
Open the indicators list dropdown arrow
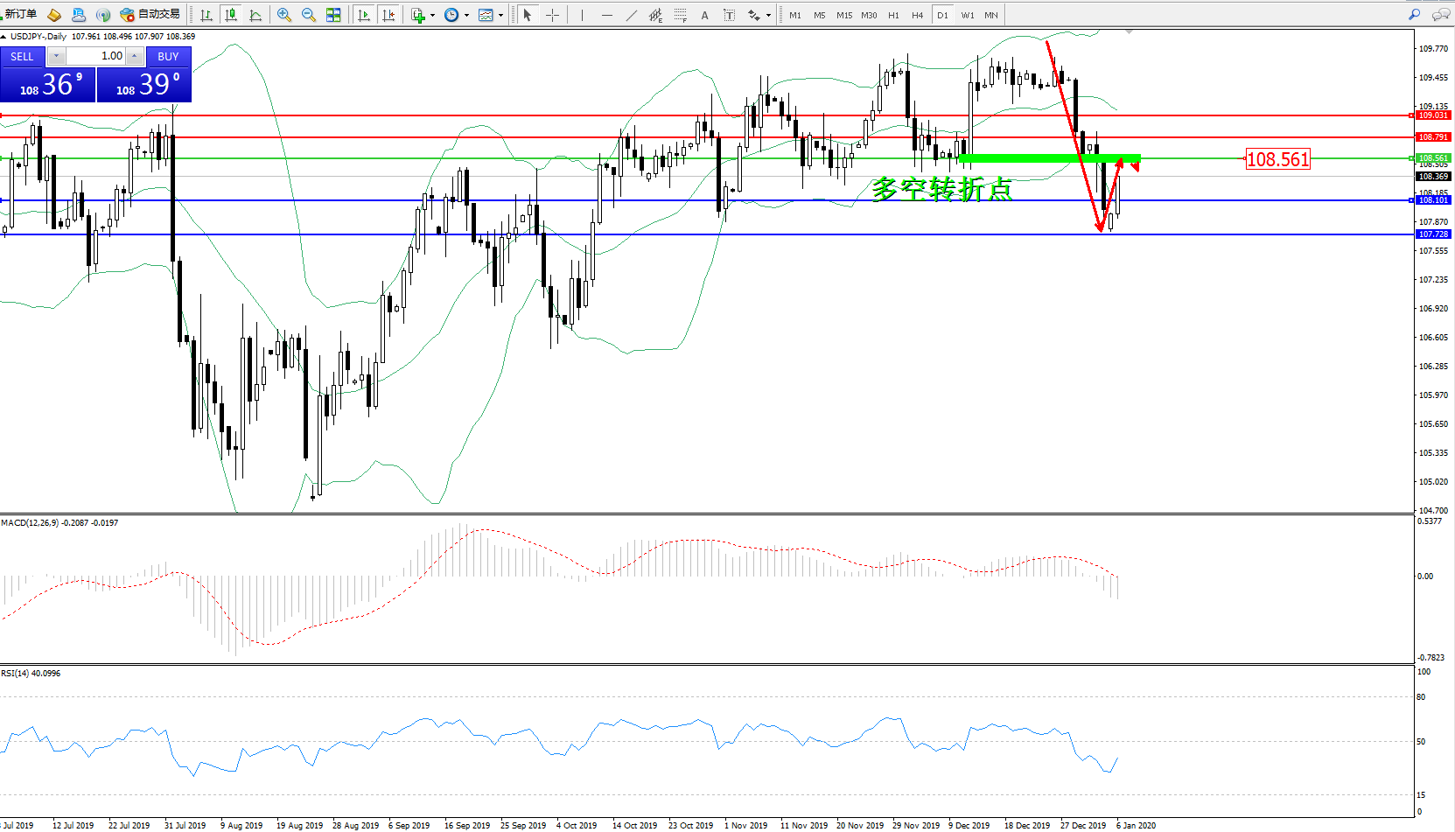432,15
